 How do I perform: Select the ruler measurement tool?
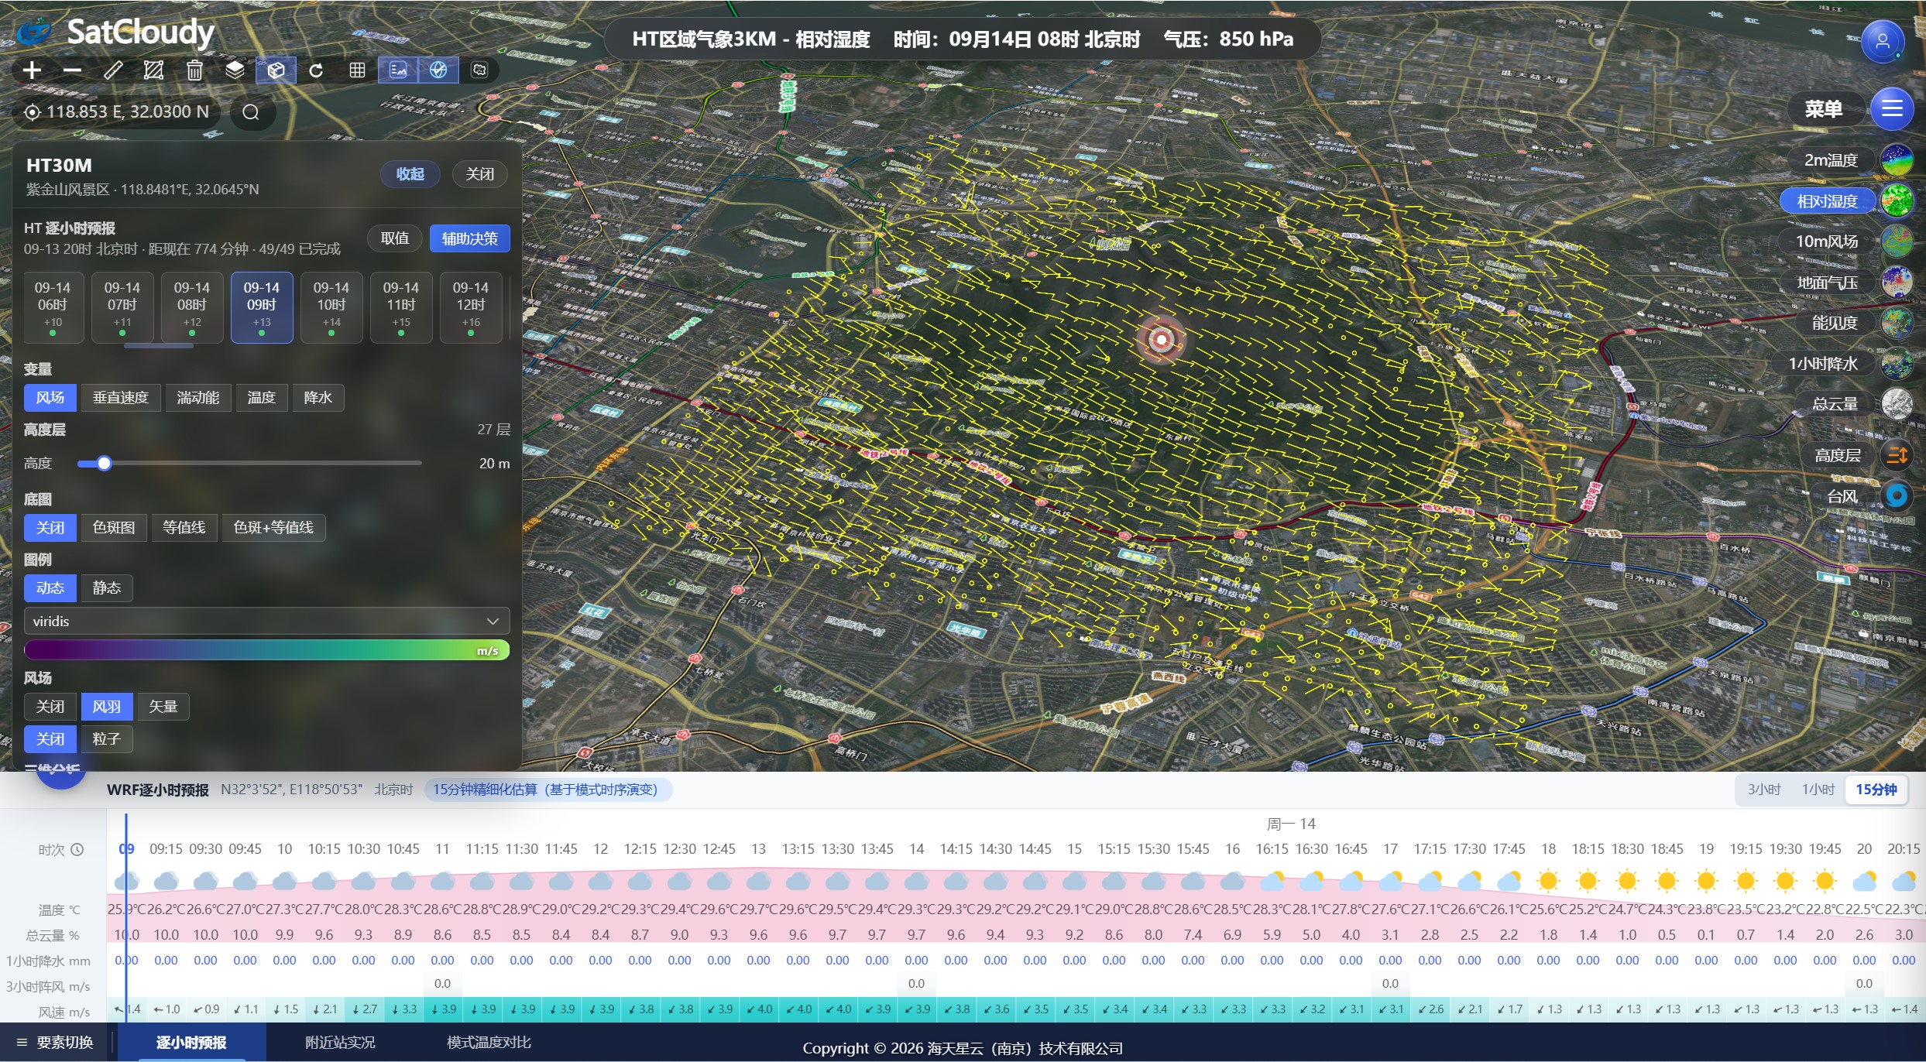click(113, 70)
